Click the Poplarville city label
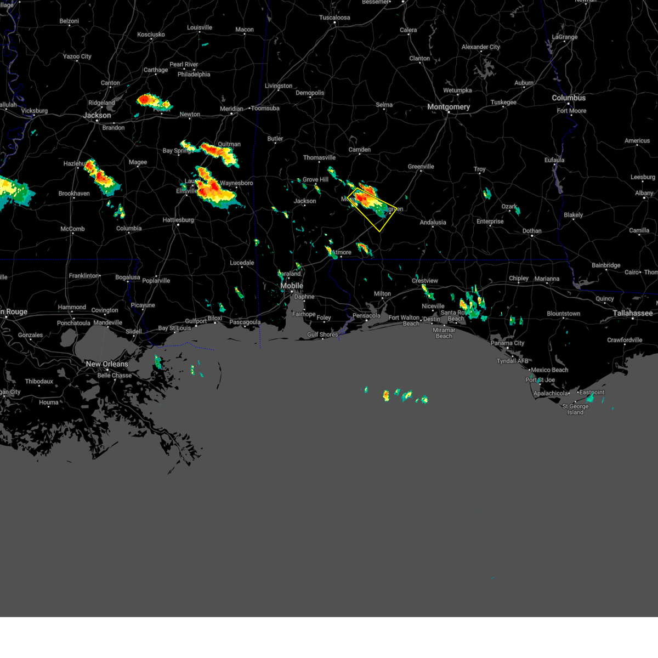Viewport: 658px width, 658px height. pyautogui.click(x=156, y=281)
